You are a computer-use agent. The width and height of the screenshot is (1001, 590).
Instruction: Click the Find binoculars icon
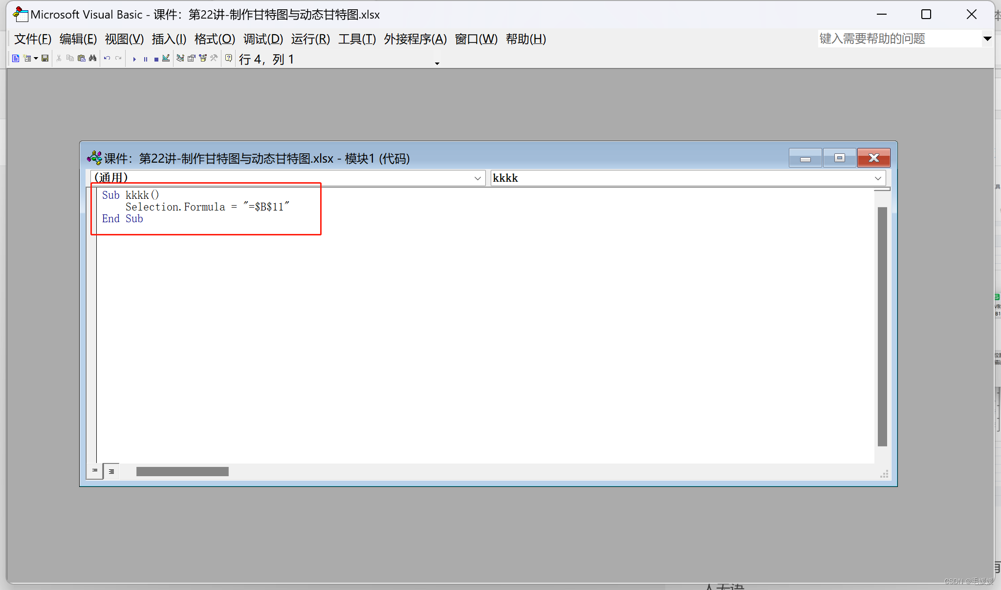click(92, 59)
